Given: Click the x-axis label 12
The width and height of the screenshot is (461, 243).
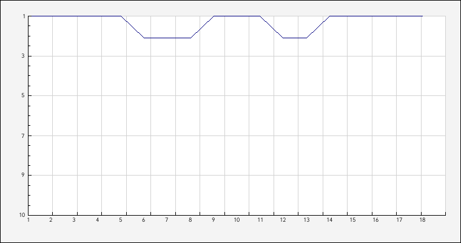Looking at the screenshot, I should pyautogui.click(x=283, y=220).
